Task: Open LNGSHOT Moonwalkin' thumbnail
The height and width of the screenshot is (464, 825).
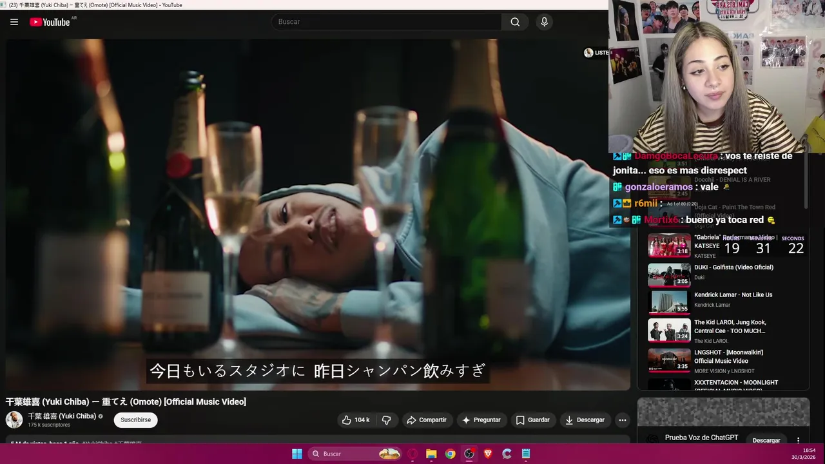Action: coord(669,360)
